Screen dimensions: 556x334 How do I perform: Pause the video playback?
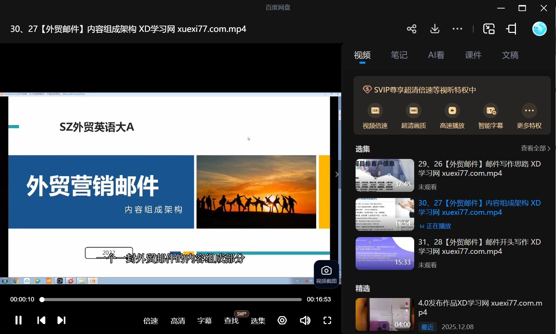[x=18, y=320]
